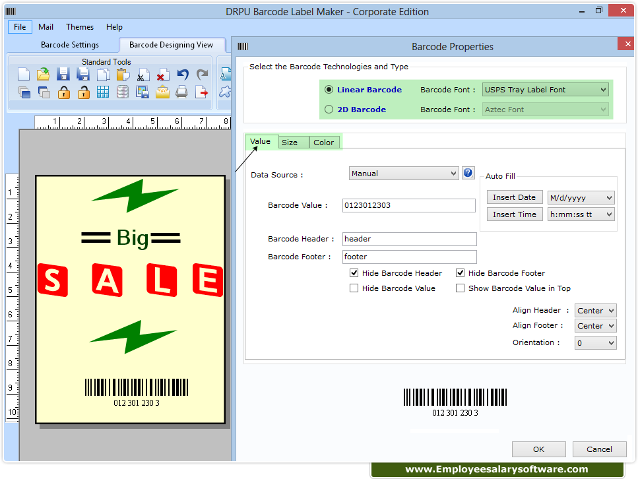The width and height of the screenshot is (638, 479).
Task: Switch to the Barcode Settings tab
Action: tap(69, 45)
